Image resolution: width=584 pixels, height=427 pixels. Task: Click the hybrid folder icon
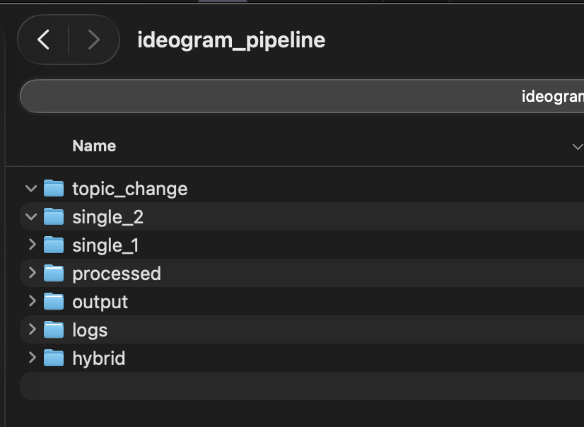(x=54, y=358)
